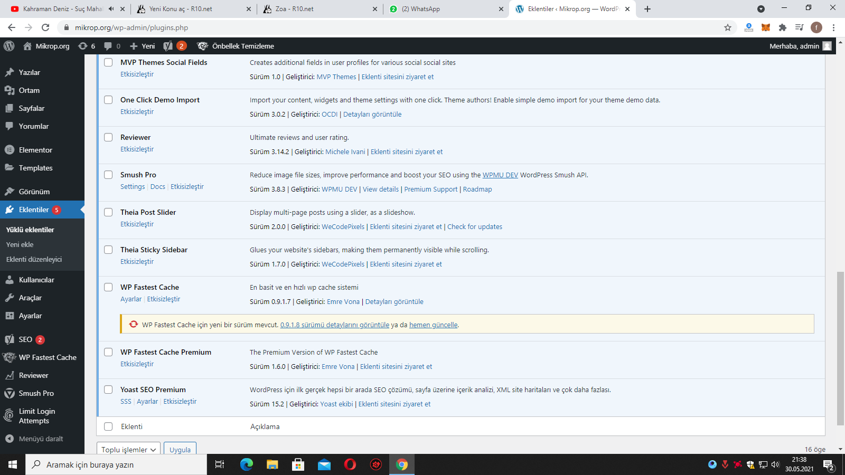The height and width of the screenshot is (475, 845).
Task: Open the Toplu işlemler dropdown
Action: click(x=129, y=449)
